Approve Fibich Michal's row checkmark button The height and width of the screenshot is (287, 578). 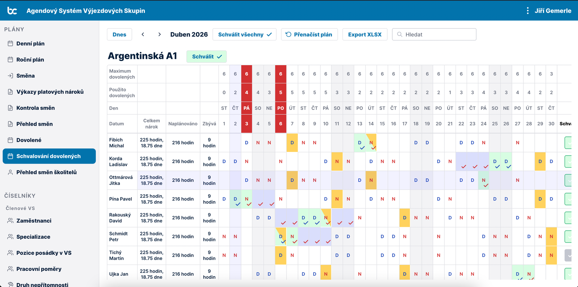click(x=568, y=143)
